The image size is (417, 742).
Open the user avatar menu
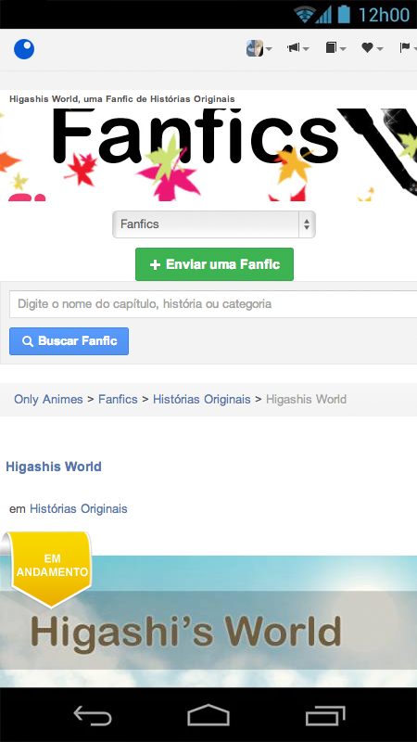pos(259,48)
